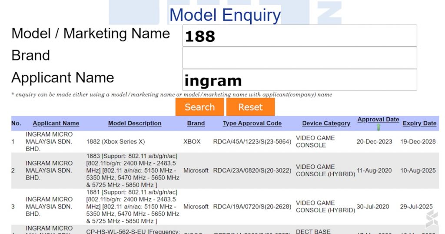Click green sort arrow under Approval Date
This screenshot has width=445, height=234.
pos(379,127)
